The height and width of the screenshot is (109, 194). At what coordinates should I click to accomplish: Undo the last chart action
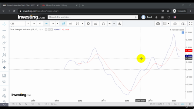(110, 24)
